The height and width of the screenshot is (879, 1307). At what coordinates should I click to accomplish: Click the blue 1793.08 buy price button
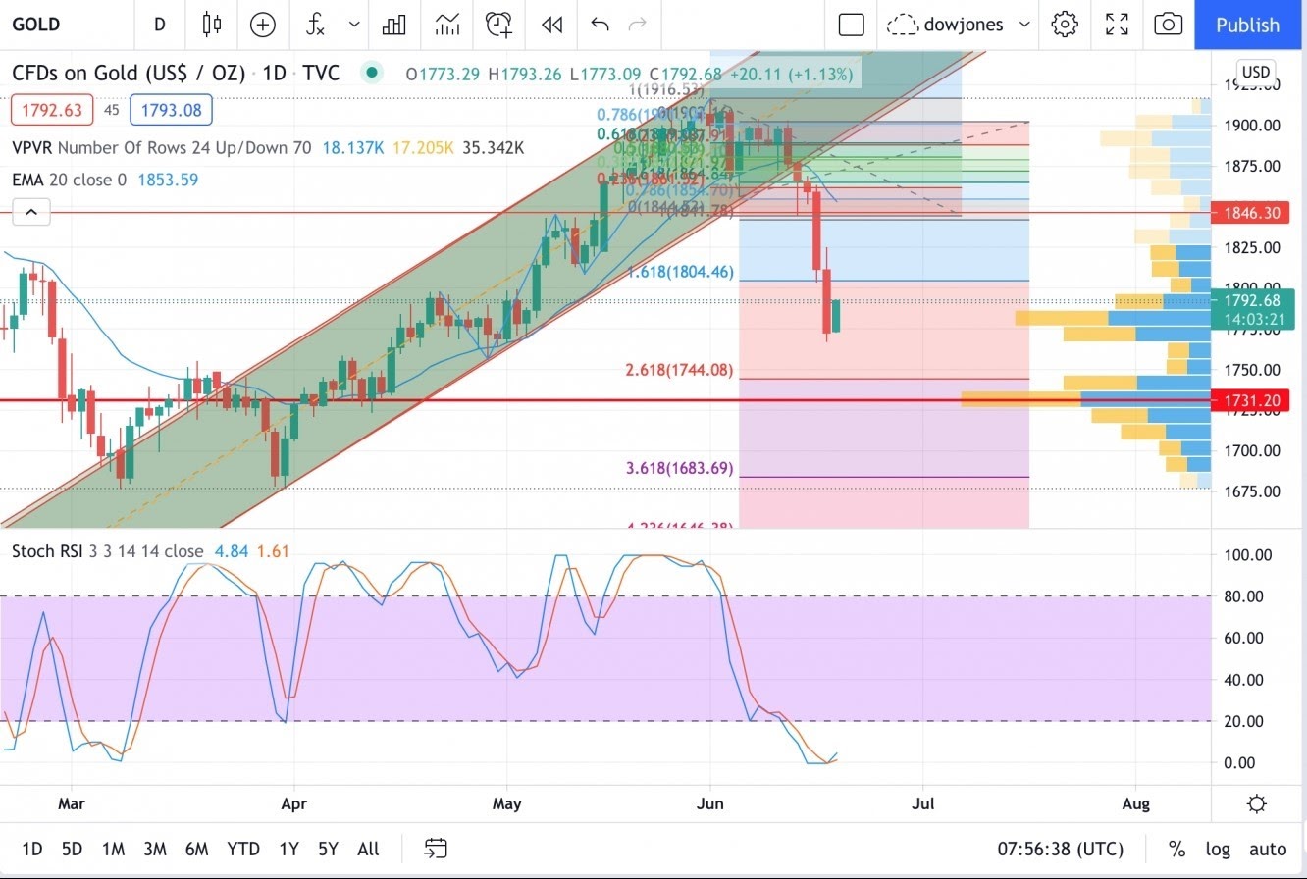(x=171, y=110)
